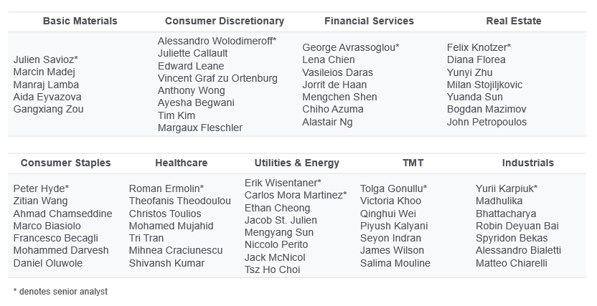Click the Industrials heading
597x306 pixels.
528,163
